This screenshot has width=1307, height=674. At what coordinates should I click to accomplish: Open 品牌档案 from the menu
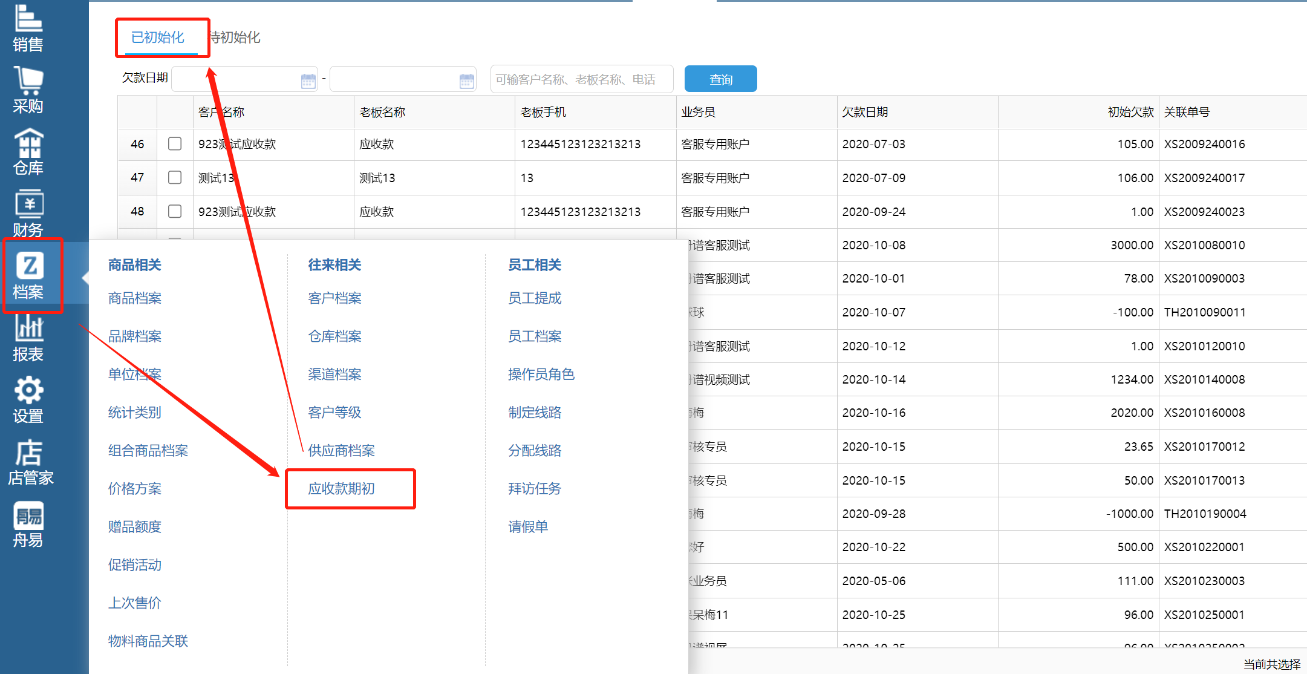(135, 336)
